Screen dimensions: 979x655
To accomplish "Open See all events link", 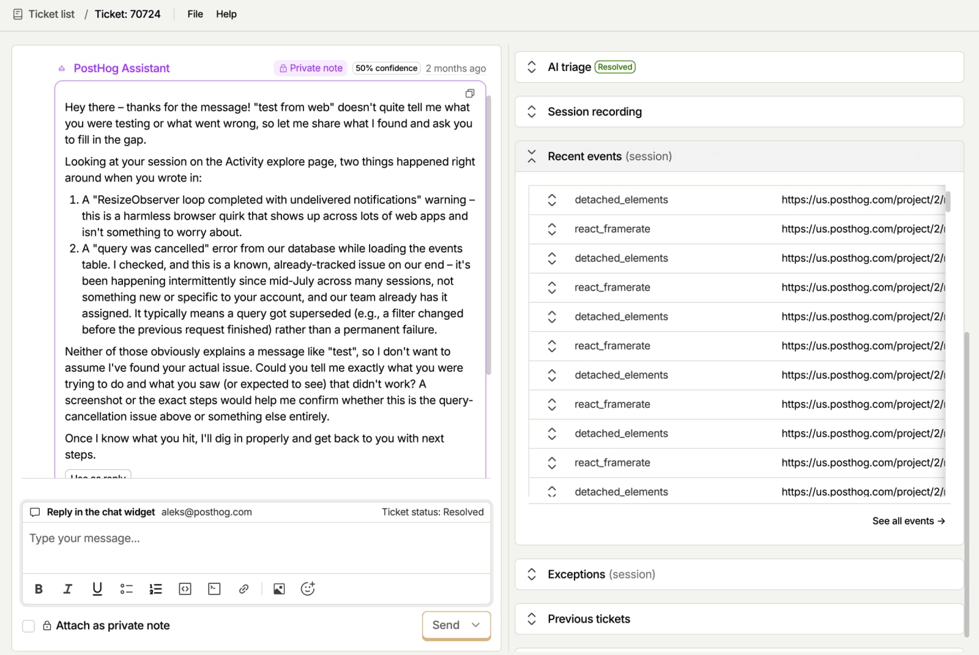I will pyautogui.click(x=909, y=521).
